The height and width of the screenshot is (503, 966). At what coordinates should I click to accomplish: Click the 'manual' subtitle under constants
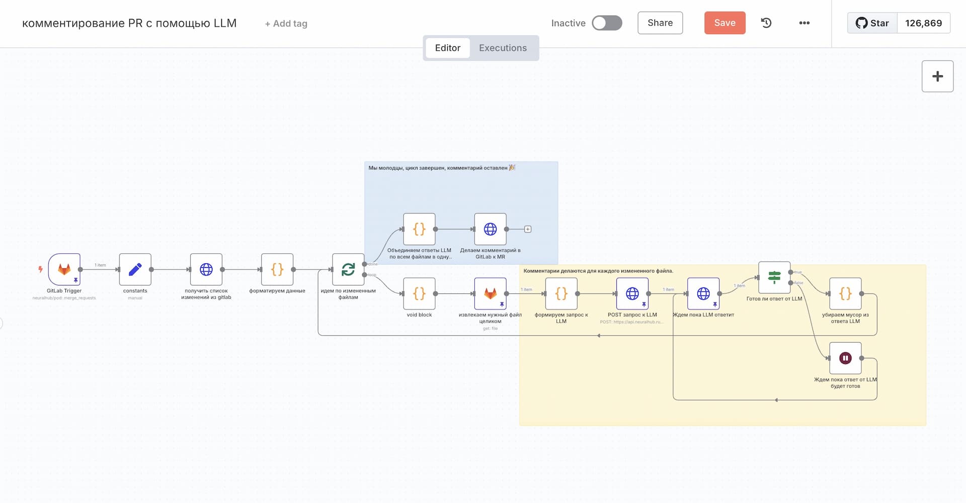[135, 298]
